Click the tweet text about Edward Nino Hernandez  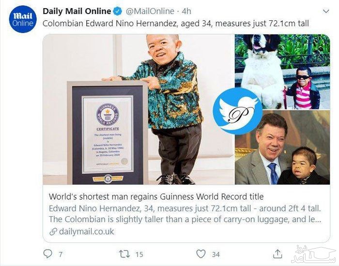(176, 23)
